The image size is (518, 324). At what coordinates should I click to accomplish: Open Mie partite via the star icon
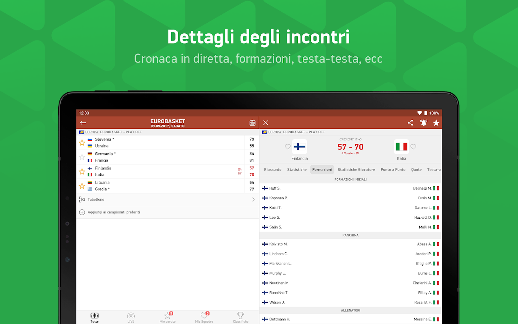[167, 317]
